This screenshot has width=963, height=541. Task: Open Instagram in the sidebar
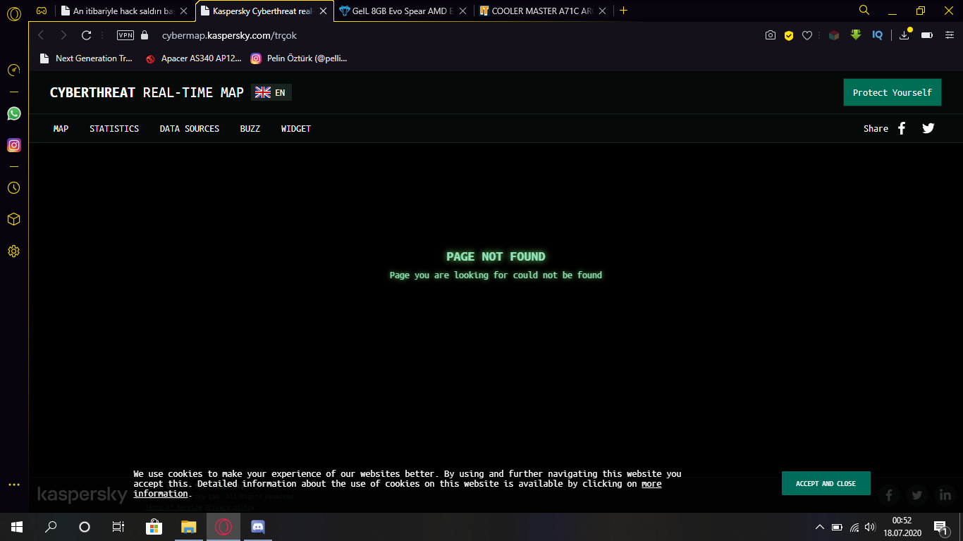pos(13,145)
